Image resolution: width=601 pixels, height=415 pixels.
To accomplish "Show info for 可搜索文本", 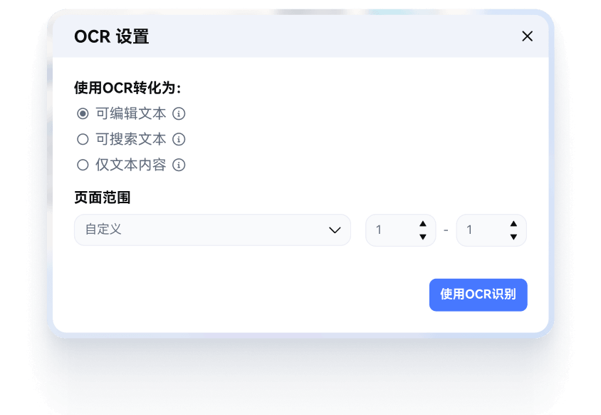I will [x=179, y=139].
